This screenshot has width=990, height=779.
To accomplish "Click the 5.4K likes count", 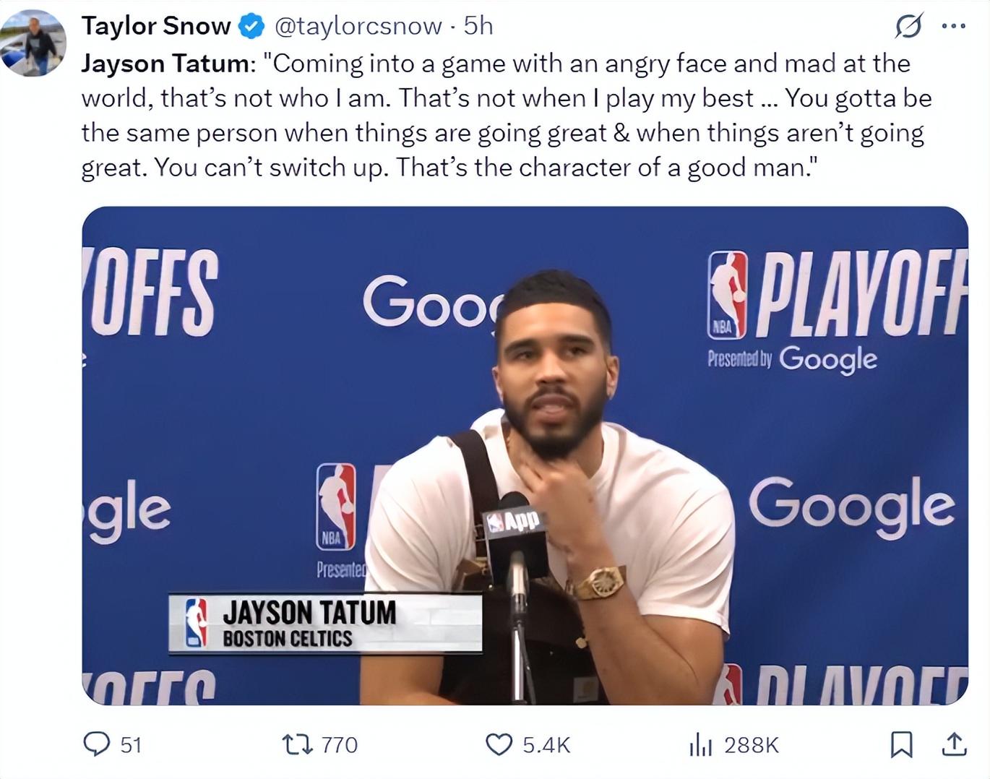I will tap(546, 744).
